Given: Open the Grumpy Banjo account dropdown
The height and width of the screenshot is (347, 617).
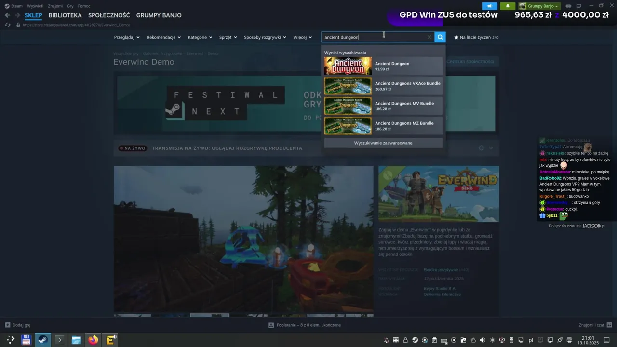Looking at the screenshot, I should coord(539,6).
